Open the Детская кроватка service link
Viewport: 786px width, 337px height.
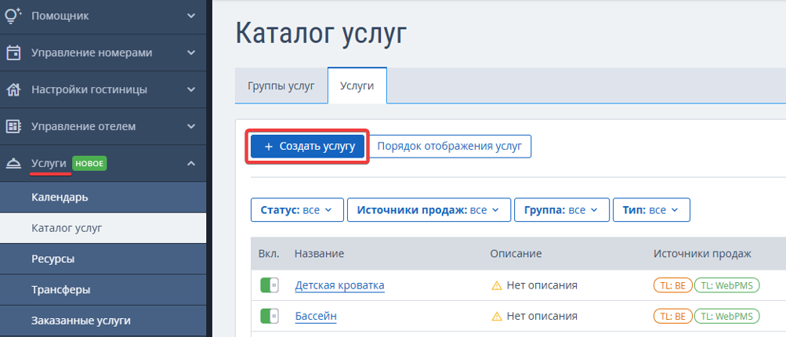(x=340, y=286)
